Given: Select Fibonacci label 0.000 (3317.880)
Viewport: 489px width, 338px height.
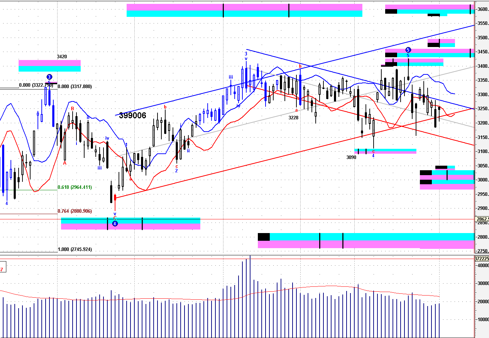Looking at the screenshot, I should (74, 86).
